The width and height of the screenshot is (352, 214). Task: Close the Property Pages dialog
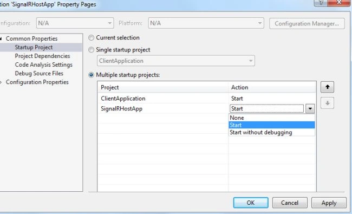click(339, 3)
